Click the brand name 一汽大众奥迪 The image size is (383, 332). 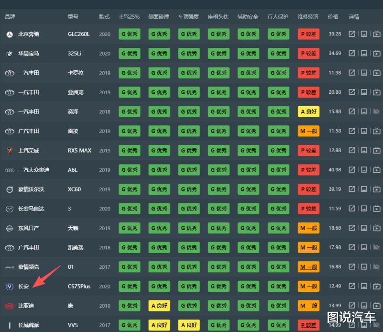pyautogui.click(x=33, y=170)
